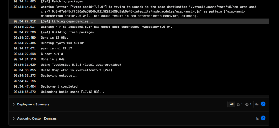Open the Assigning Custom Domains section title

point(37,118)
